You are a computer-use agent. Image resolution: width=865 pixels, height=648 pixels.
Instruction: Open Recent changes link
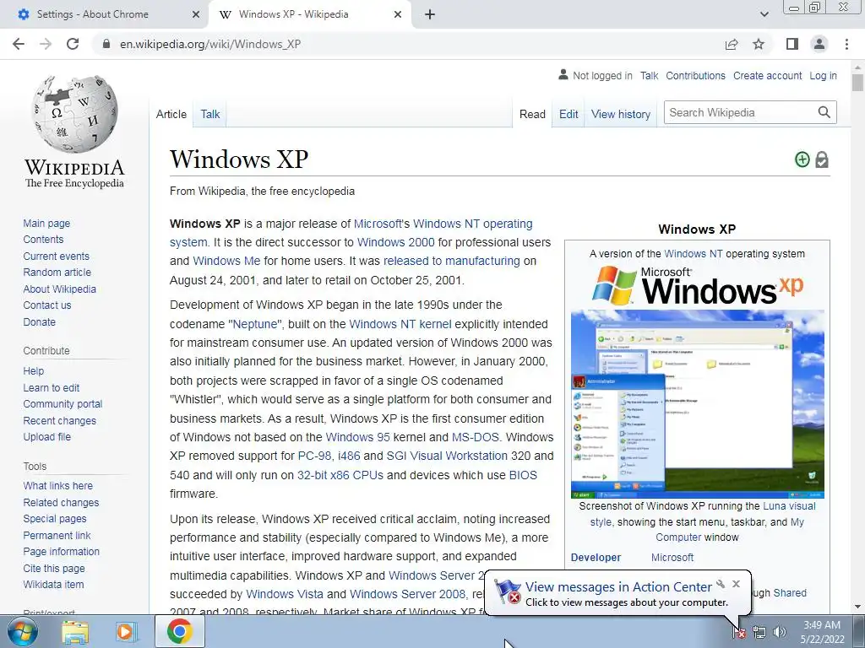point(60,420)
